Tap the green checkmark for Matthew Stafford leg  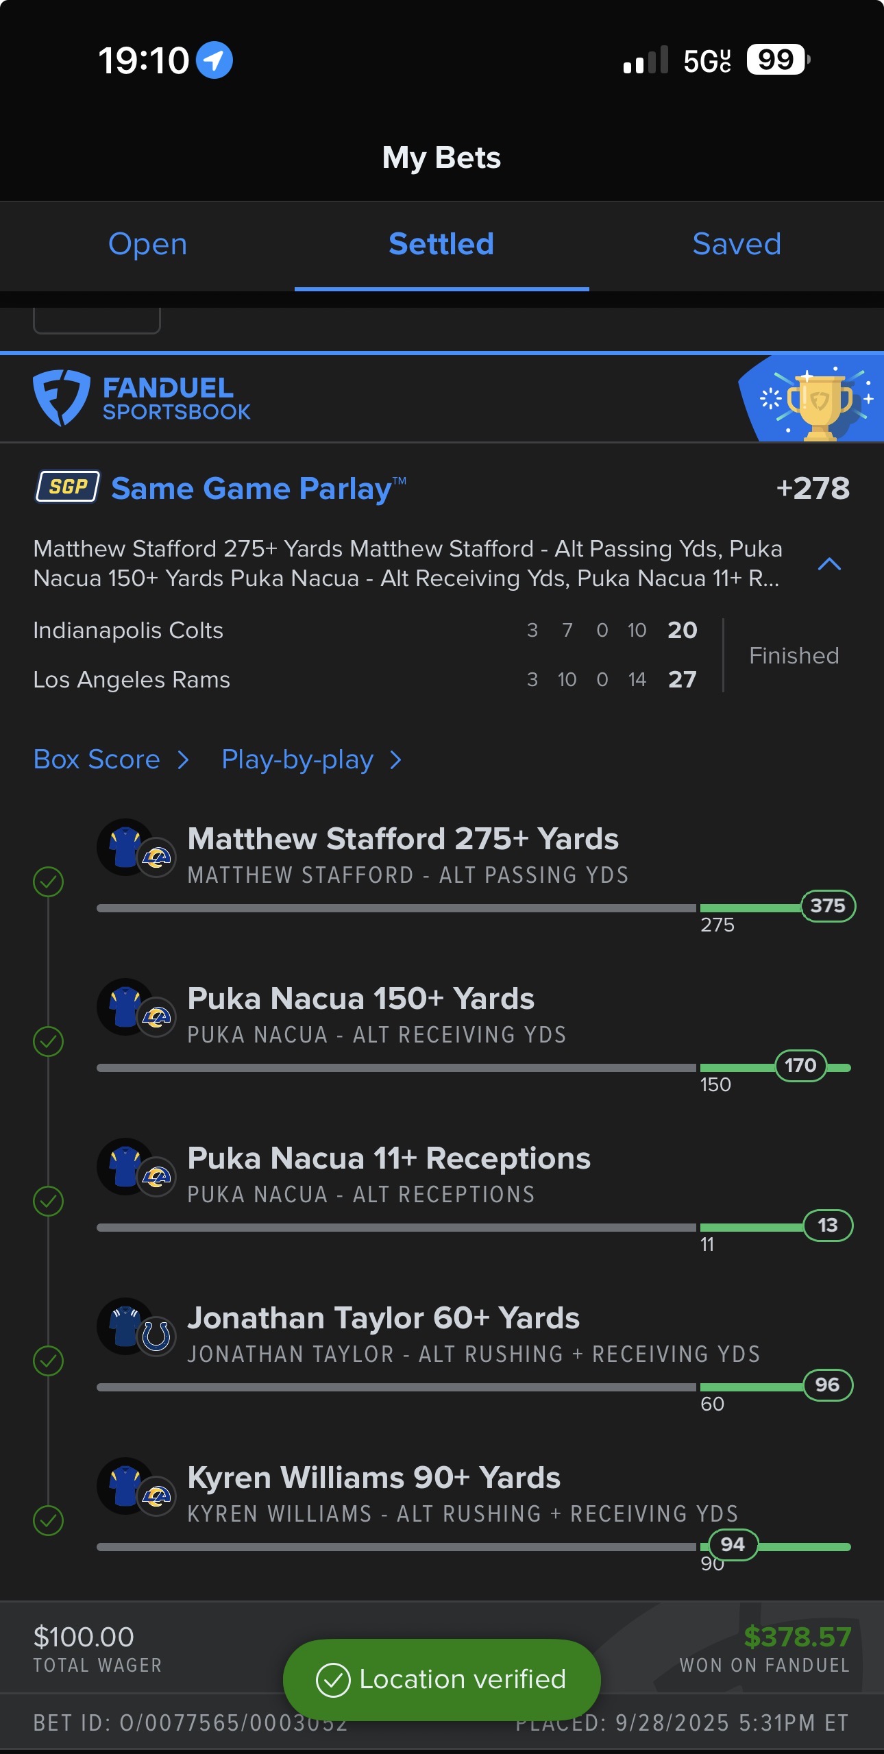pos(49,881)
